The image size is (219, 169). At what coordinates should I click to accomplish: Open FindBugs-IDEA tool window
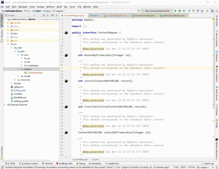point(64,164)
